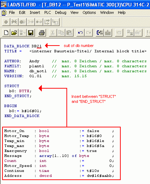The width and height of the screenshot is (150, 184).
Task: Click the resume execution icon
Action: coord(39,22)
